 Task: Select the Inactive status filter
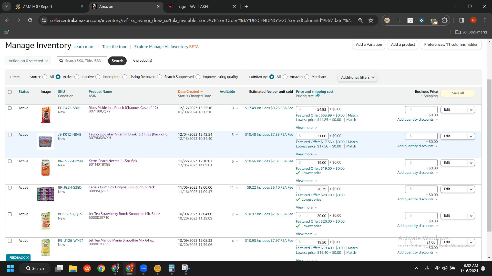pos(77,77)
